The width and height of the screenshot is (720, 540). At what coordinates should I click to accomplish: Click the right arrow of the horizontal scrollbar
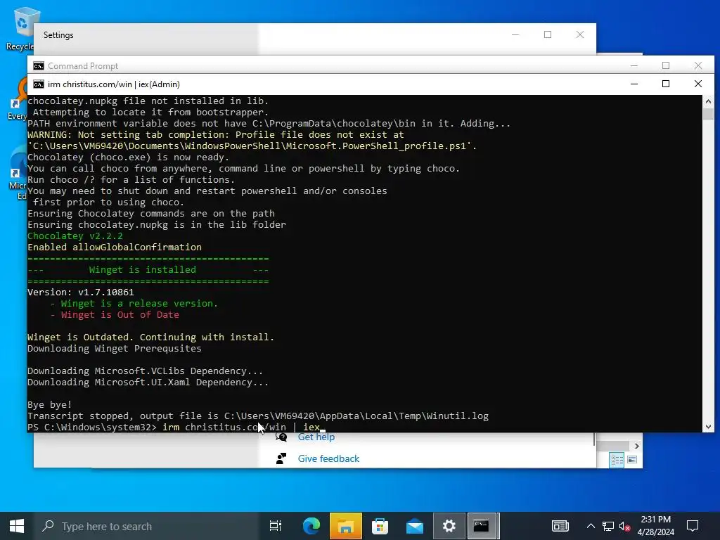[x=636, y=446]
